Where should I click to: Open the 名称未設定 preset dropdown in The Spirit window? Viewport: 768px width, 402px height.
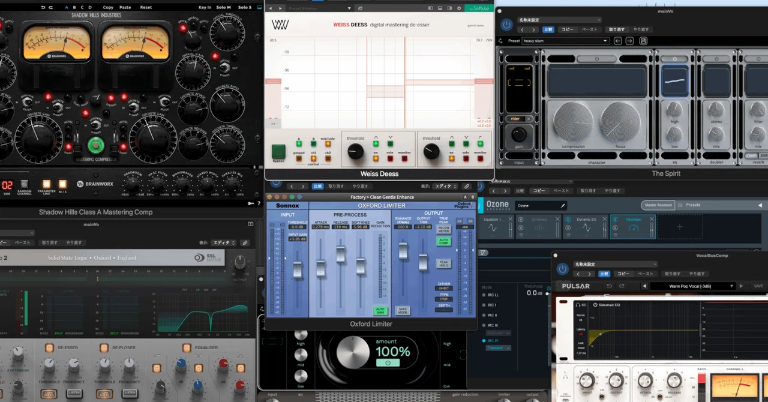[558, 20]
